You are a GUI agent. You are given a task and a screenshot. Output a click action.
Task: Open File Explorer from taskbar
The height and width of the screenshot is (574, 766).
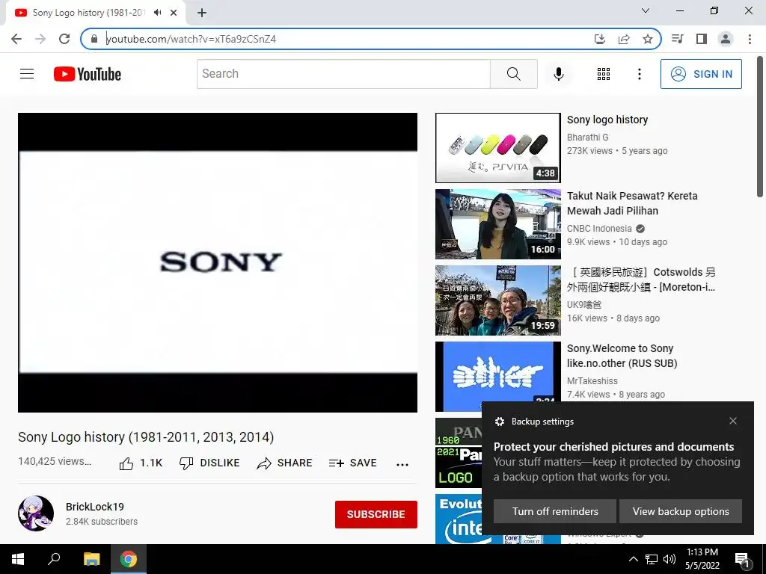91,559
